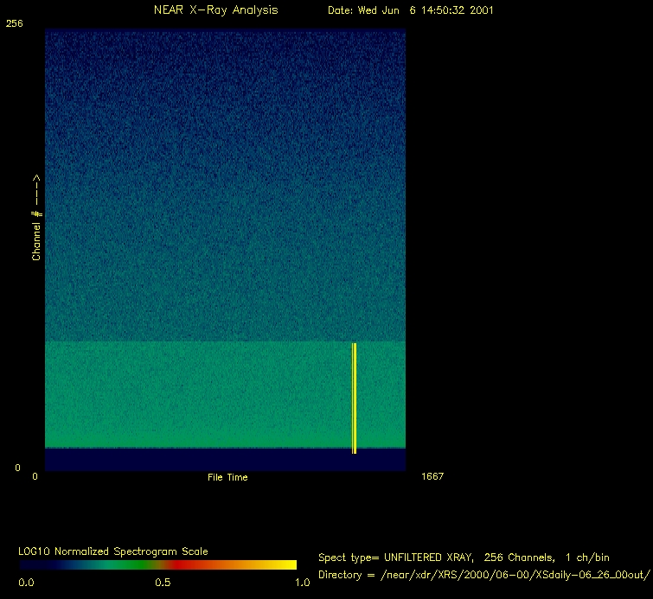Select the 256 channel axis maximum label
Image resolution: width=653 pixels, height=599 pixels.
point(14,24)
